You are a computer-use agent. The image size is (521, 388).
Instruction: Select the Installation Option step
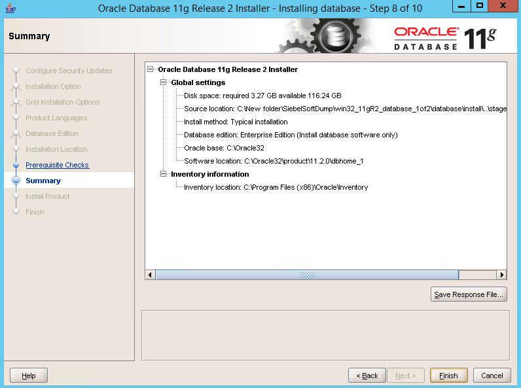[x=53, y=86]
